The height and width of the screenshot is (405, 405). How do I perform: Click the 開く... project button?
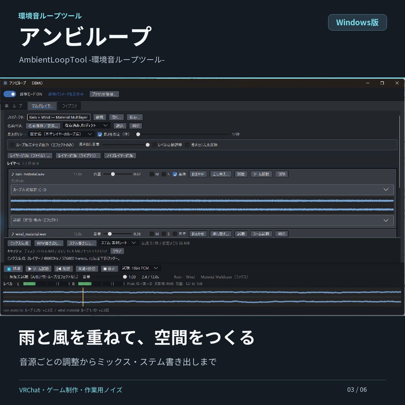116,117
